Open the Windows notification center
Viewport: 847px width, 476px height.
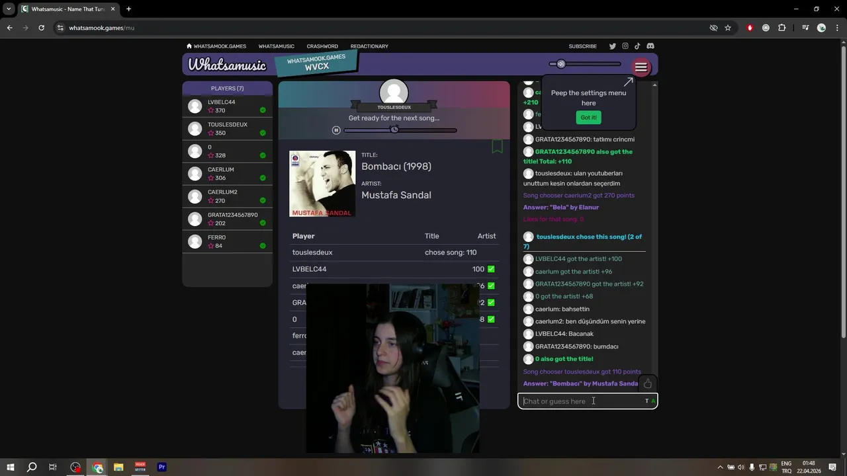(832, 467)
